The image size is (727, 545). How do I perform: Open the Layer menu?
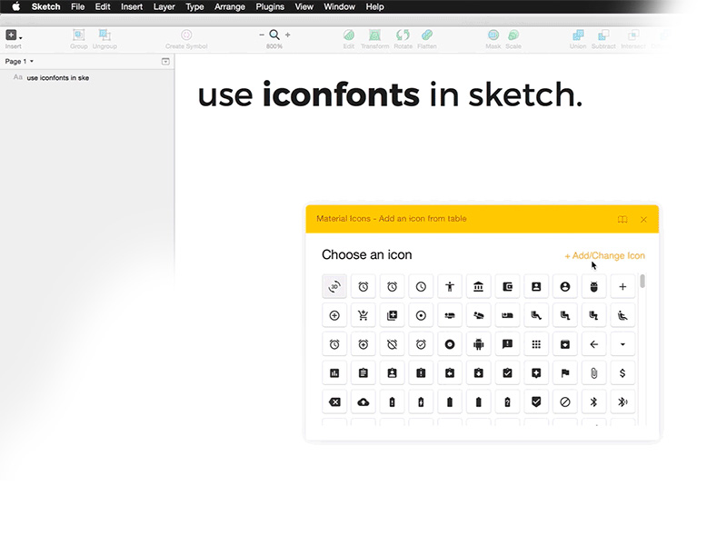(164, 6)
